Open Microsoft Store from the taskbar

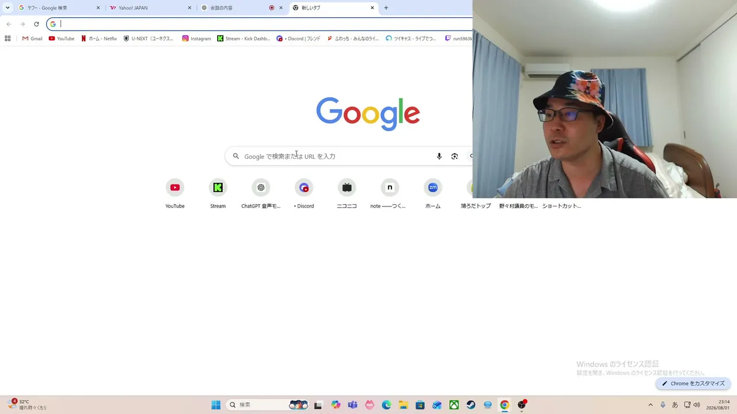click(420, 405)
